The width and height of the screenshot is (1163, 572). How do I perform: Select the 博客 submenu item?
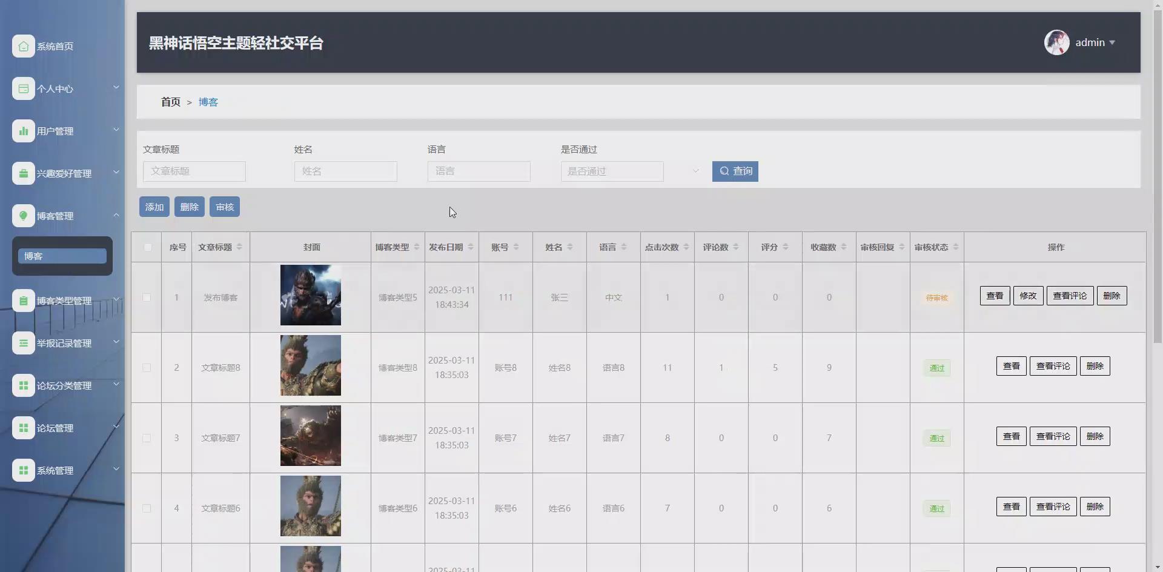62,256
